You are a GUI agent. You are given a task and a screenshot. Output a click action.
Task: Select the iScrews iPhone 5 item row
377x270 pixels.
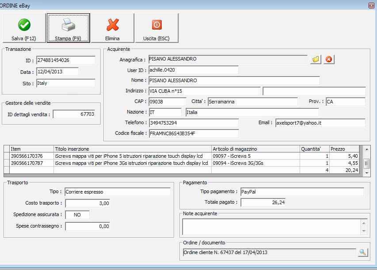[x=131, y=156]
